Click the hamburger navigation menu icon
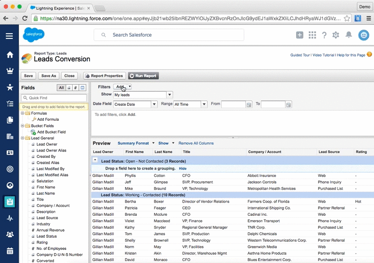Image resolution: width=374 pixels, height=263 pixels. pos(9,36)
